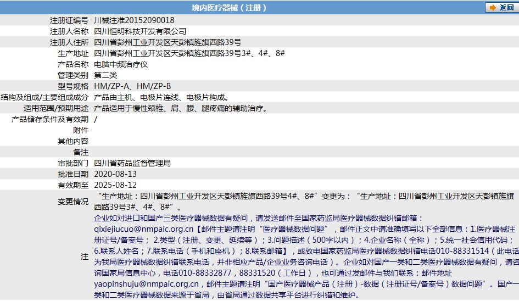Click the 产品储存条件及有效期 label
519x301 pixels.
[50, 119]
